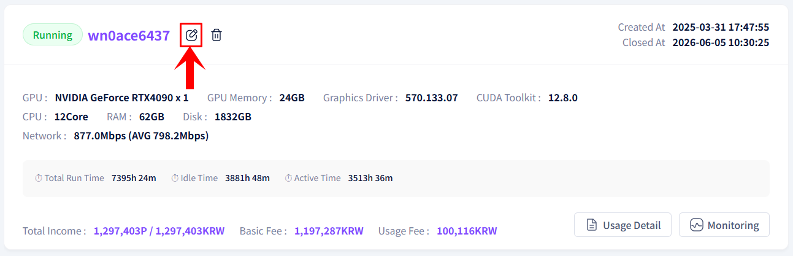Click the green Running status badge
The height and width of the screenshot is (256, 793).
[52, 35]
